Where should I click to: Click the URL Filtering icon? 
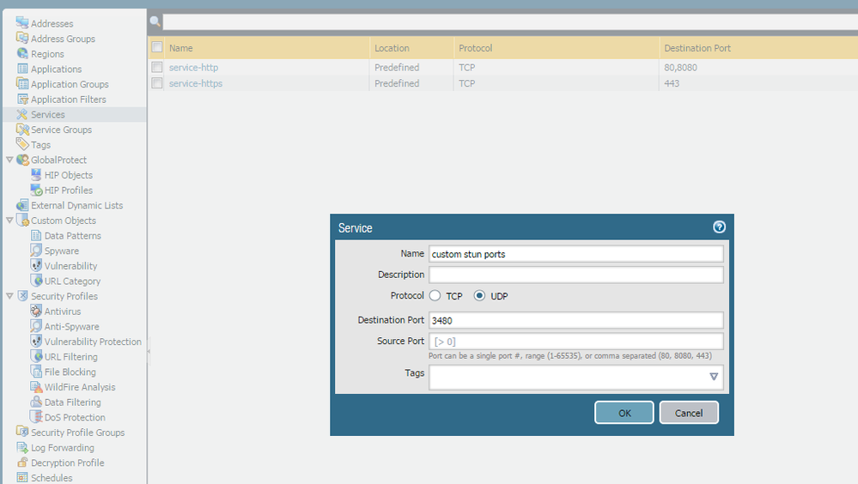point(36,356)
